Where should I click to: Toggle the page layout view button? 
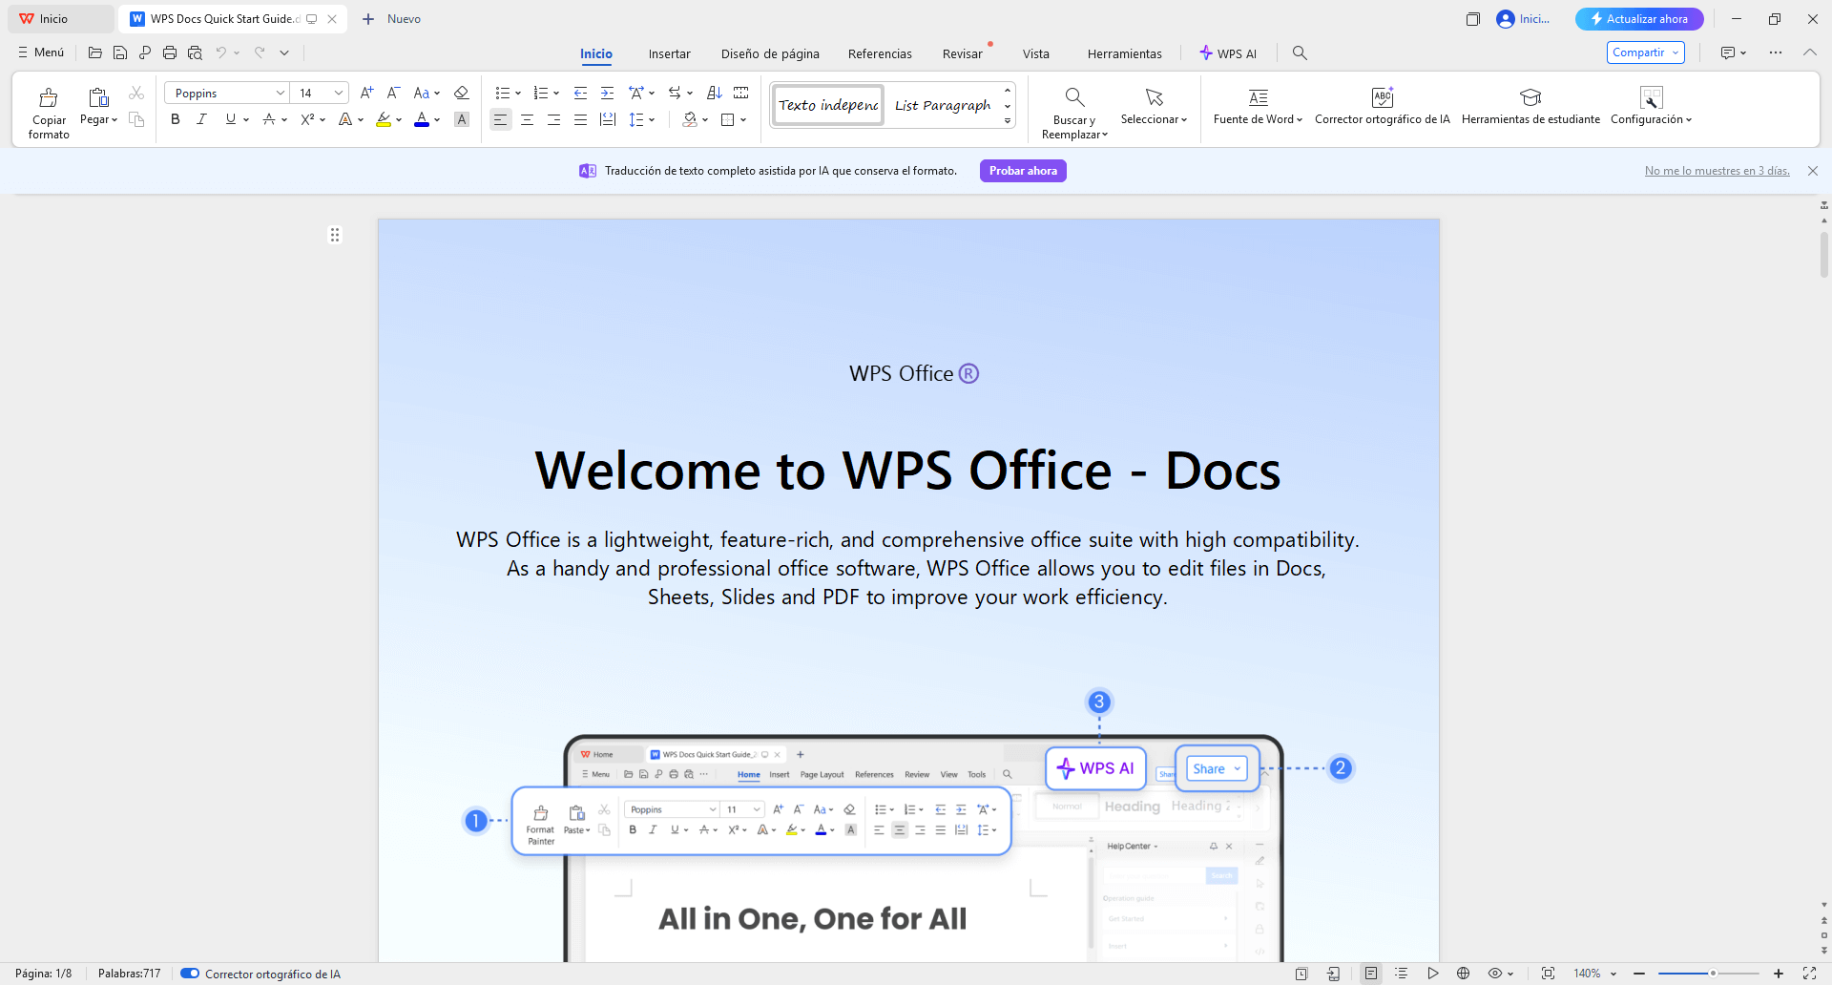[1371, 974]
